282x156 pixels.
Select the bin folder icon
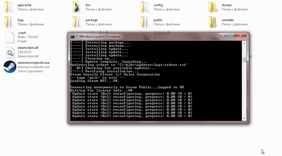point(77,7)
